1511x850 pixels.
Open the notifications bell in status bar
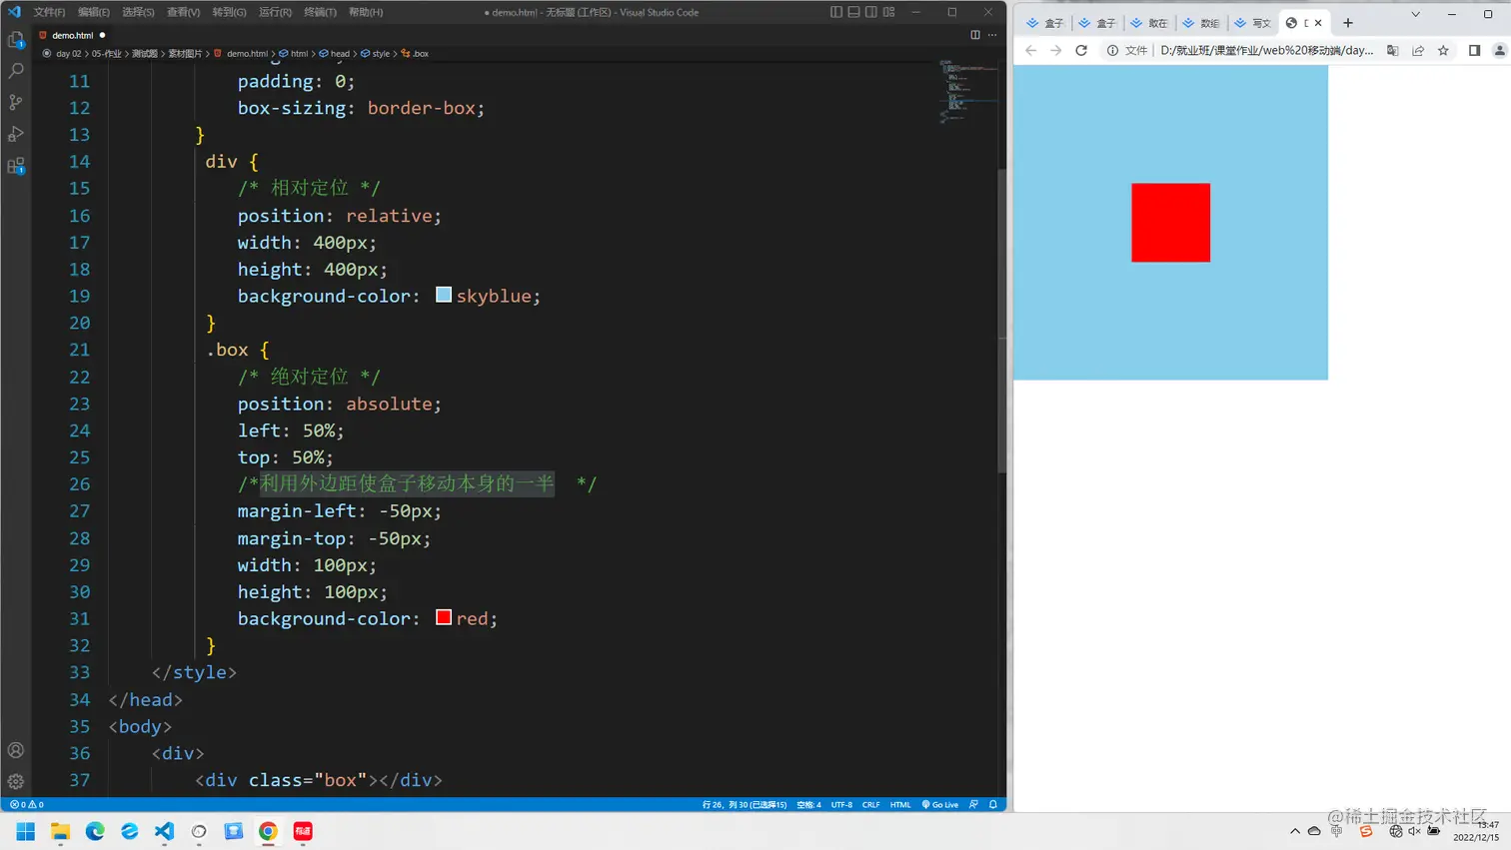pos(993,804)
